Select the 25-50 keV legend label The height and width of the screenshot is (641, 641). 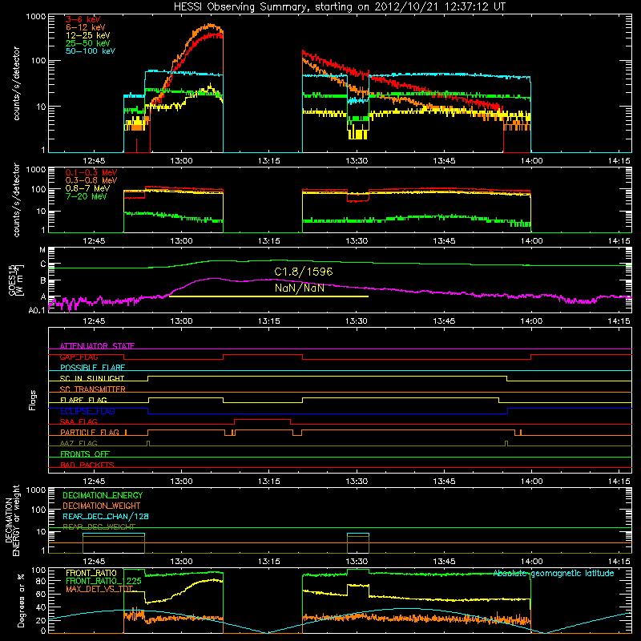pos(88,43)
